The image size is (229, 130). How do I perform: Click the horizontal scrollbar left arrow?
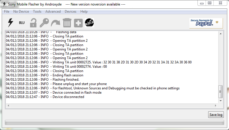[x=8, y=105]
